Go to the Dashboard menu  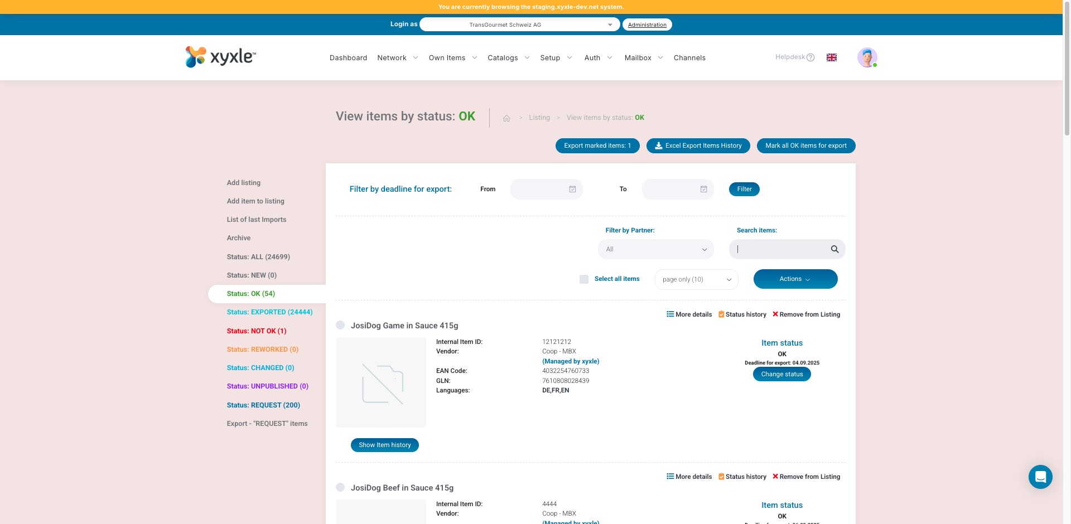(348, 58)
